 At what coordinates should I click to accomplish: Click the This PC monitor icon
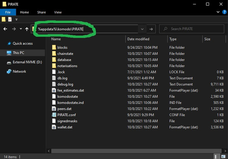(9, 53)
